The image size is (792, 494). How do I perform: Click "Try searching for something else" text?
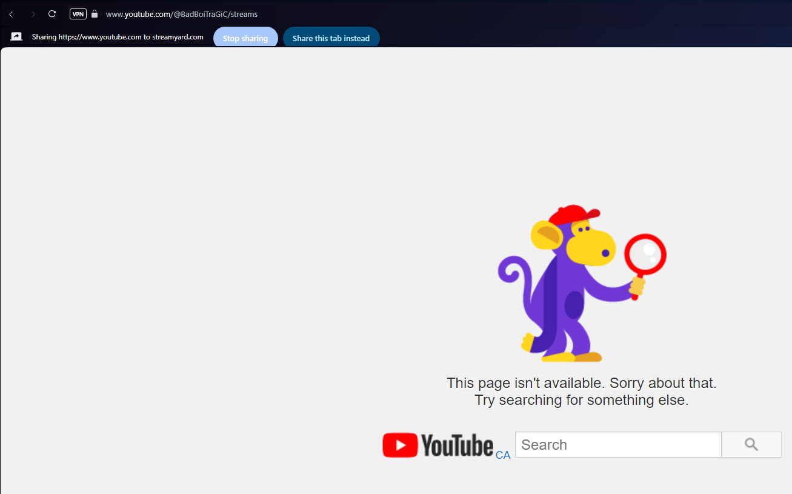[581, 400]
